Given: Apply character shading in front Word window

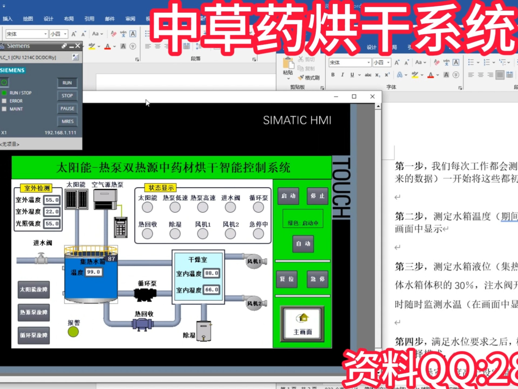Looking at the screenshot, I should [x=446, y=75].
